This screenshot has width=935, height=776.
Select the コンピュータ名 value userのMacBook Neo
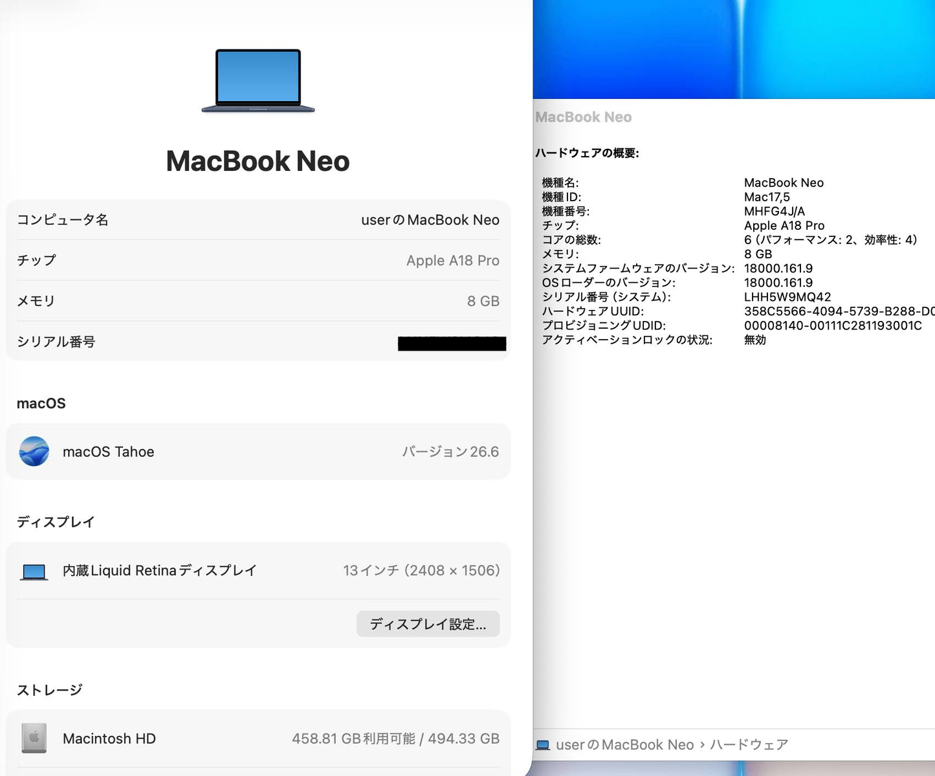click(x=430, y=220)
